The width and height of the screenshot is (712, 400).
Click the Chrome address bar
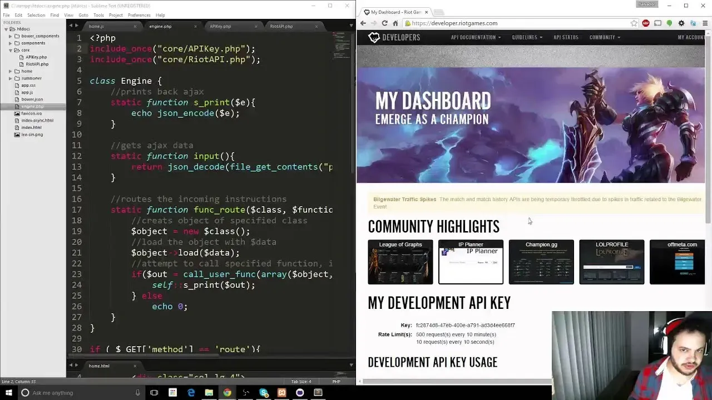pyautogui.click(x=520, y=23)
